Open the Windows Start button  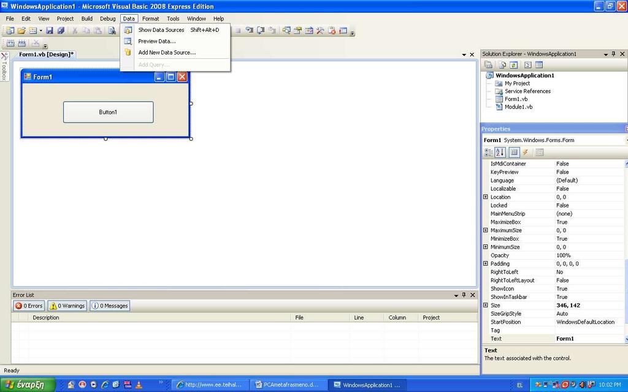[x=28, y=385]
